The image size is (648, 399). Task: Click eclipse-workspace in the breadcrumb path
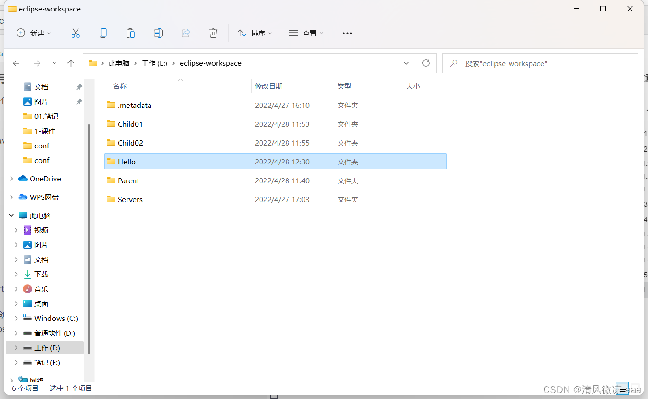point(210,63)
